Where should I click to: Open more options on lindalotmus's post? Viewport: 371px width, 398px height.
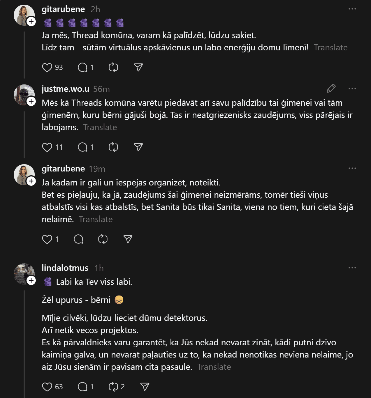352,268
